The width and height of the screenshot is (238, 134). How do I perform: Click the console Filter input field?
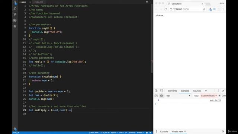coord(196,96)
